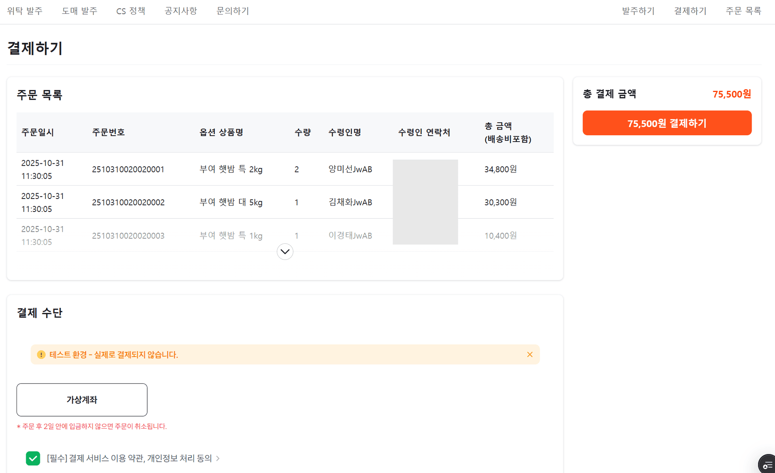Open 문의하기 menu item
Screen dimensions: 775x473
coord(233,11)
